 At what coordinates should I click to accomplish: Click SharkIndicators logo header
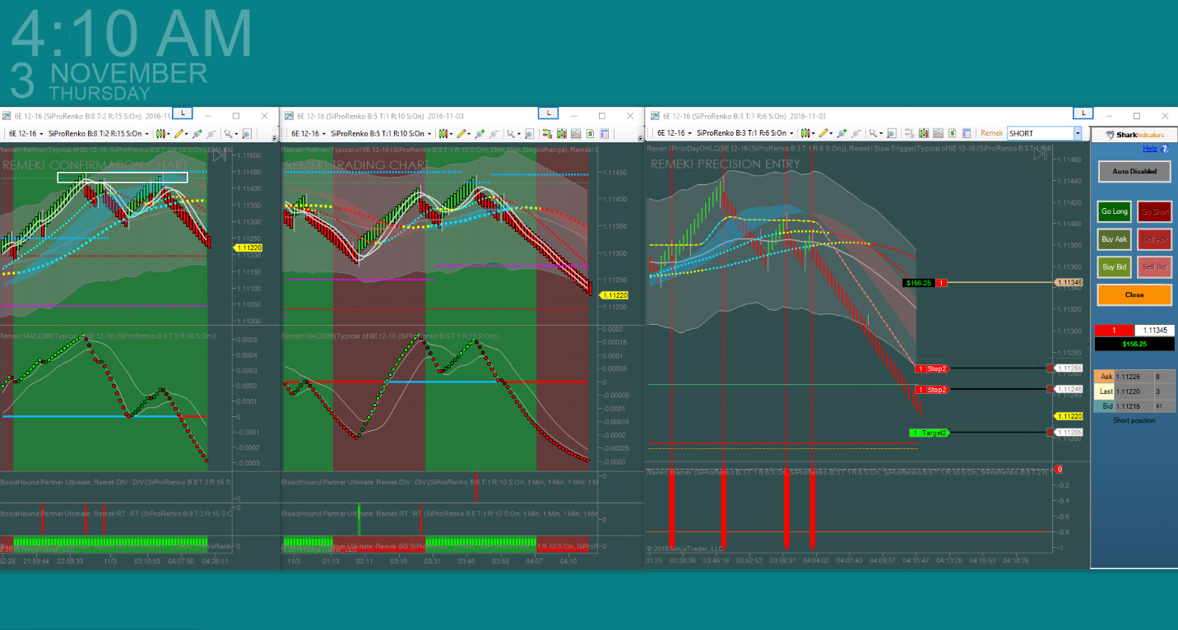tap(1134, 135)
